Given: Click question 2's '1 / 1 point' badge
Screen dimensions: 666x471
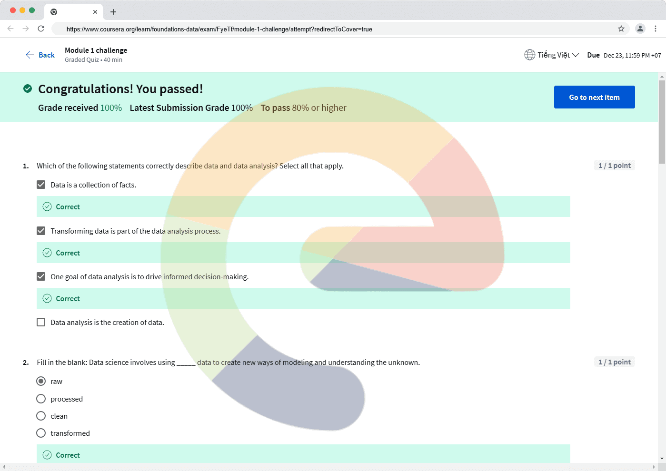Looking at the screenshot, I should pyautogui.click(x=614, y=362).
